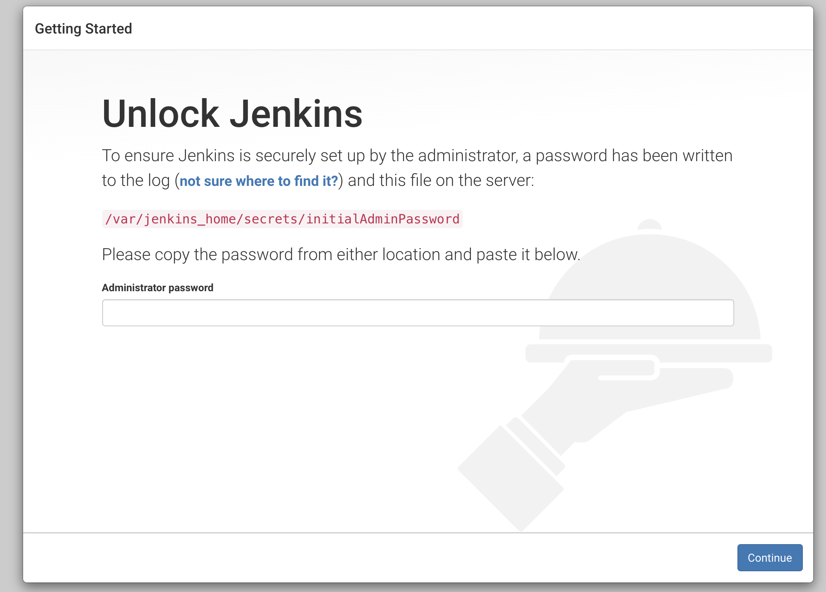The image size is (826, 592).
Task: Click the knob atop the cloche dome
Action: (649, 225)
